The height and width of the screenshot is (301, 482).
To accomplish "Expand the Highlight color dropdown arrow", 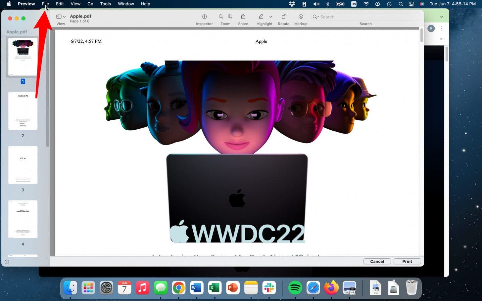I will 270,17.
